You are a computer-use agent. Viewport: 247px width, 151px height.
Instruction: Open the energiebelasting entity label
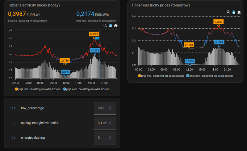point(33,138)
